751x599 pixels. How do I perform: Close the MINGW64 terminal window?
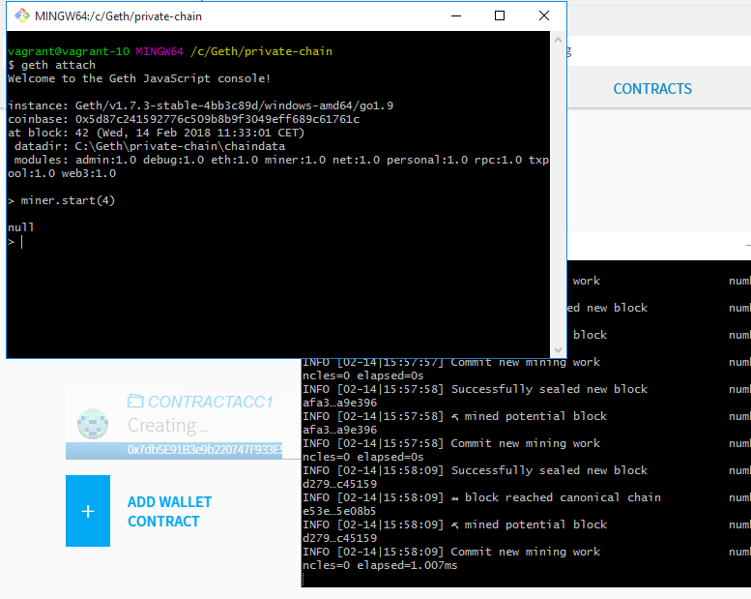(x=544, y=15)
